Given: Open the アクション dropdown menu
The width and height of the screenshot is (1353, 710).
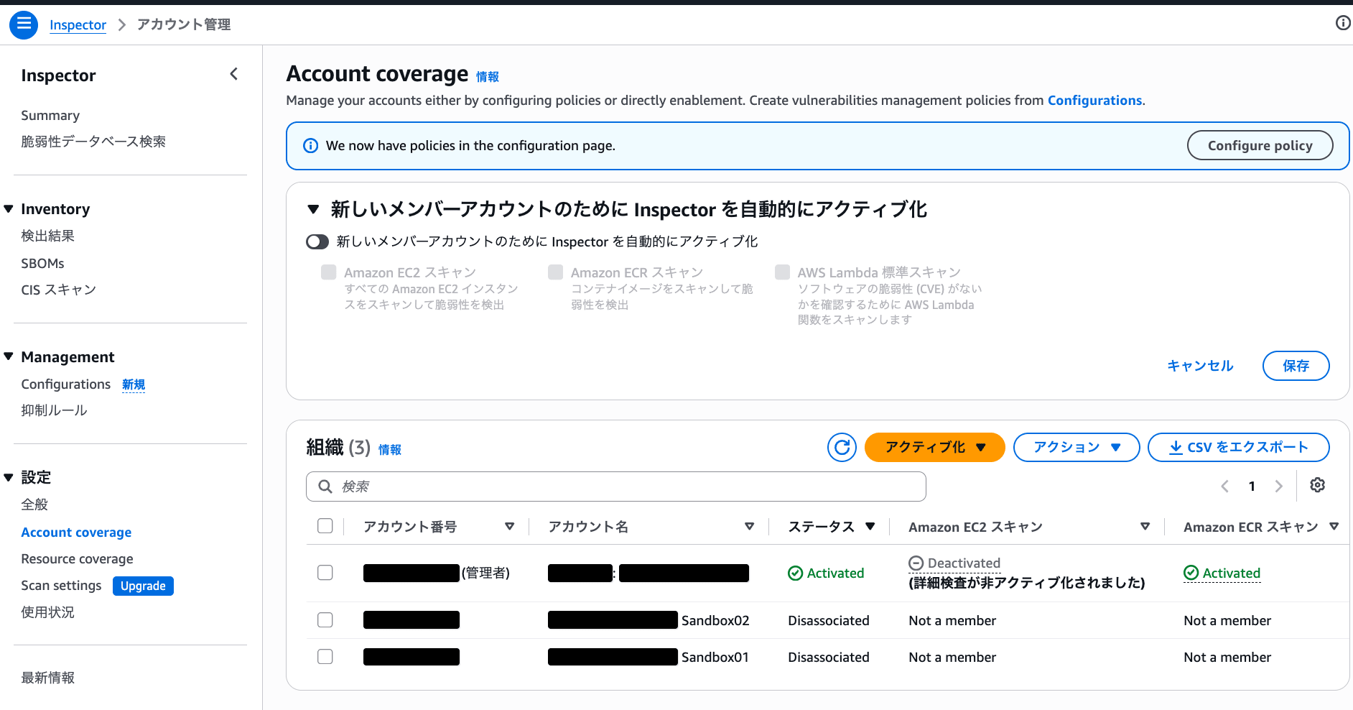Looking at the screenshot, I should [x=1076, y=447].
